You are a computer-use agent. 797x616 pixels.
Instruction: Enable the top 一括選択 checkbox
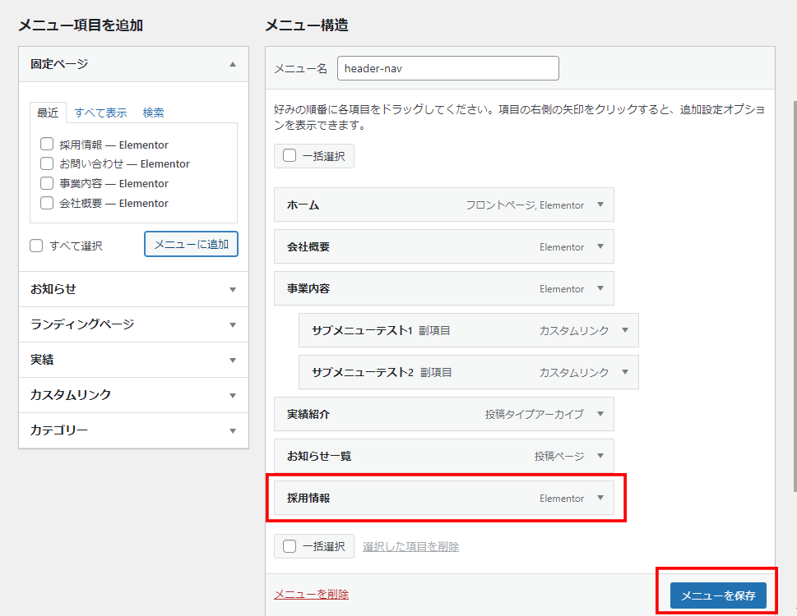point(290,155)
